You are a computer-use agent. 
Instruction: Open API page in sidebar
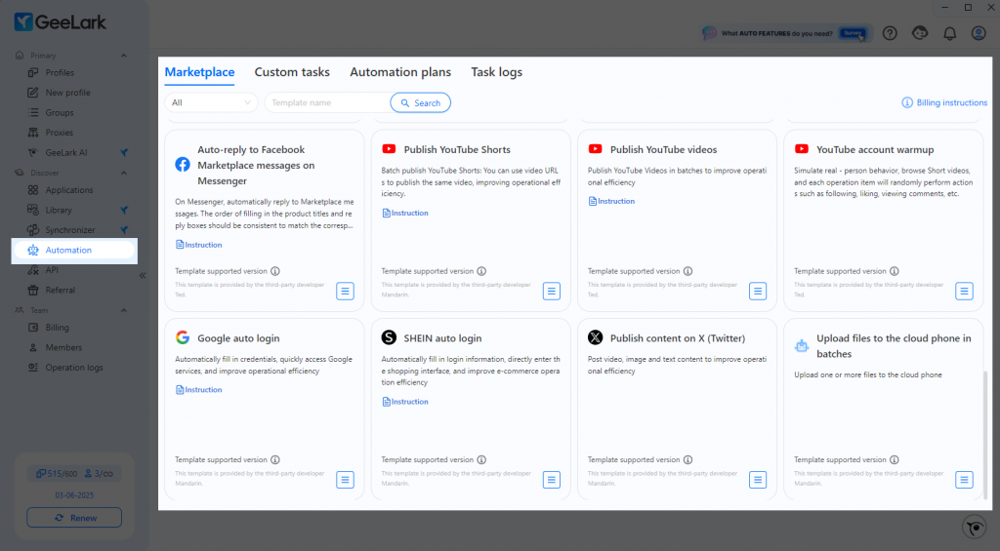pyautogui.click(x=52, y=270)
